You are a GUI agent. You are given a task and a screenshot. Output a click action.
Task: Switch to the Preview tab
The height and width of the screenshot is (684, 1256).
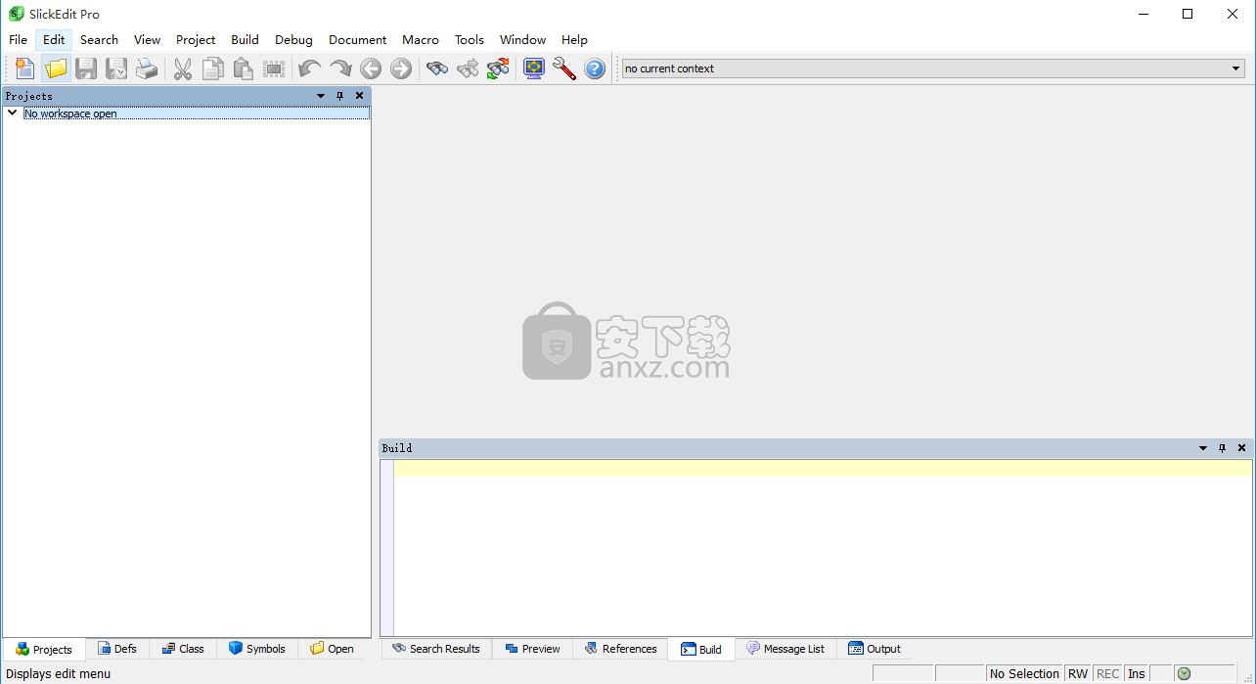tap(532, 649)
